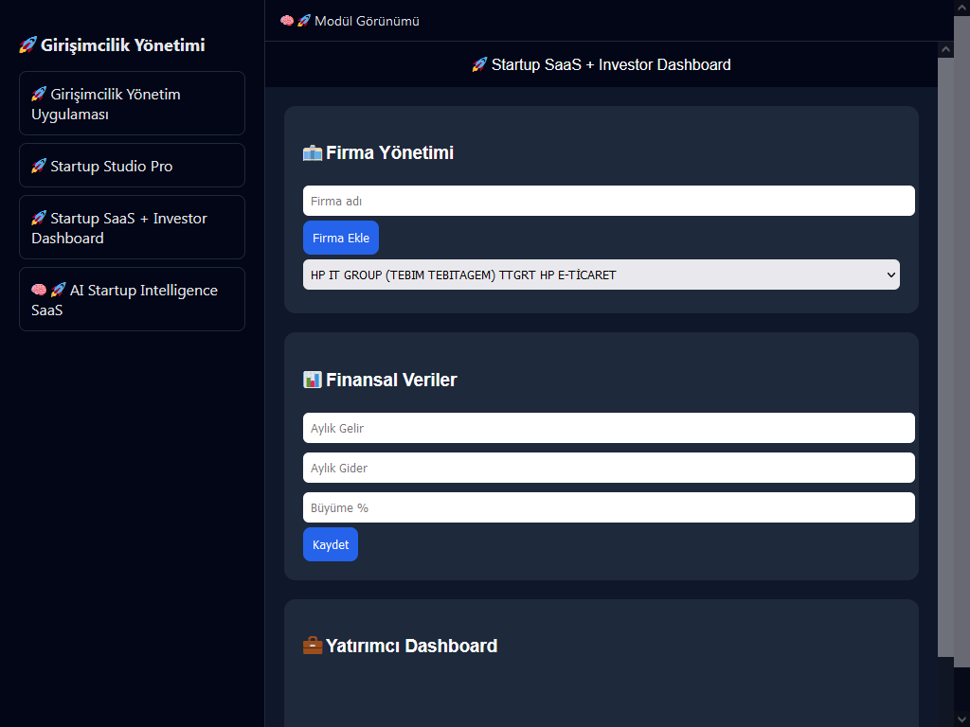The width and height of the screenshot is (970, 727).
Task: Click the Büyüme % input field
Action: (608, 507)
